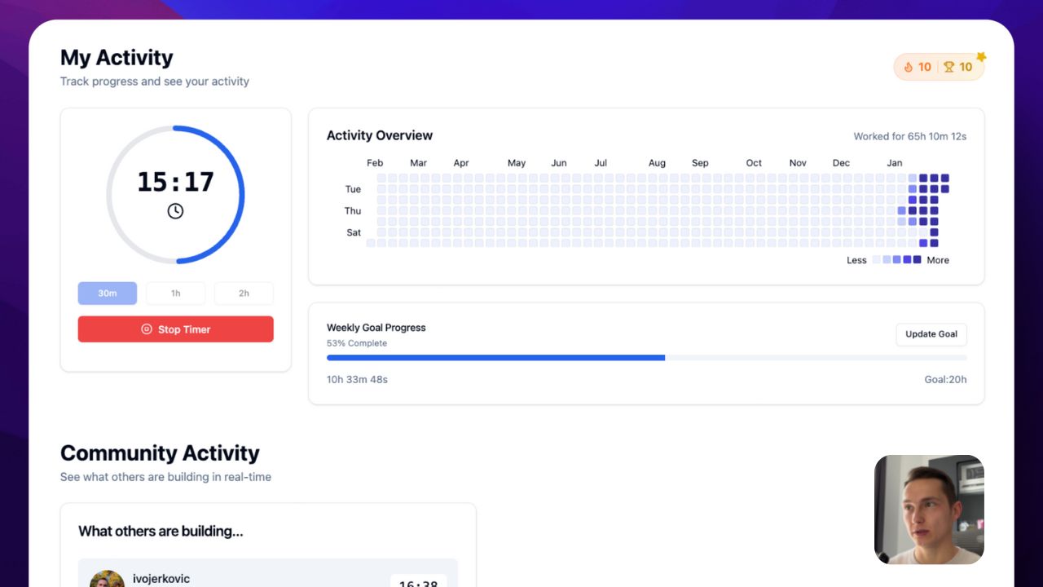Select the 2h timer preset
This screenshot has width=1043, height=587.
pyautogui.click(x=243, y=293)
